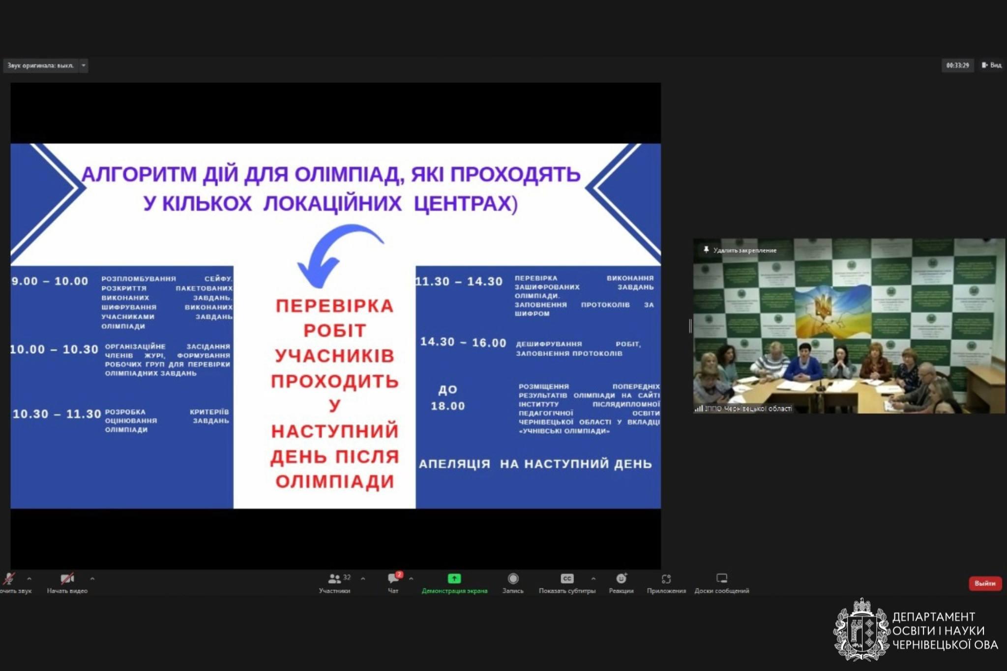The width and height of the screenshot is (1007, 671).
Task: Toggle Звук оригинала original sound
Action: click(40, 65)
